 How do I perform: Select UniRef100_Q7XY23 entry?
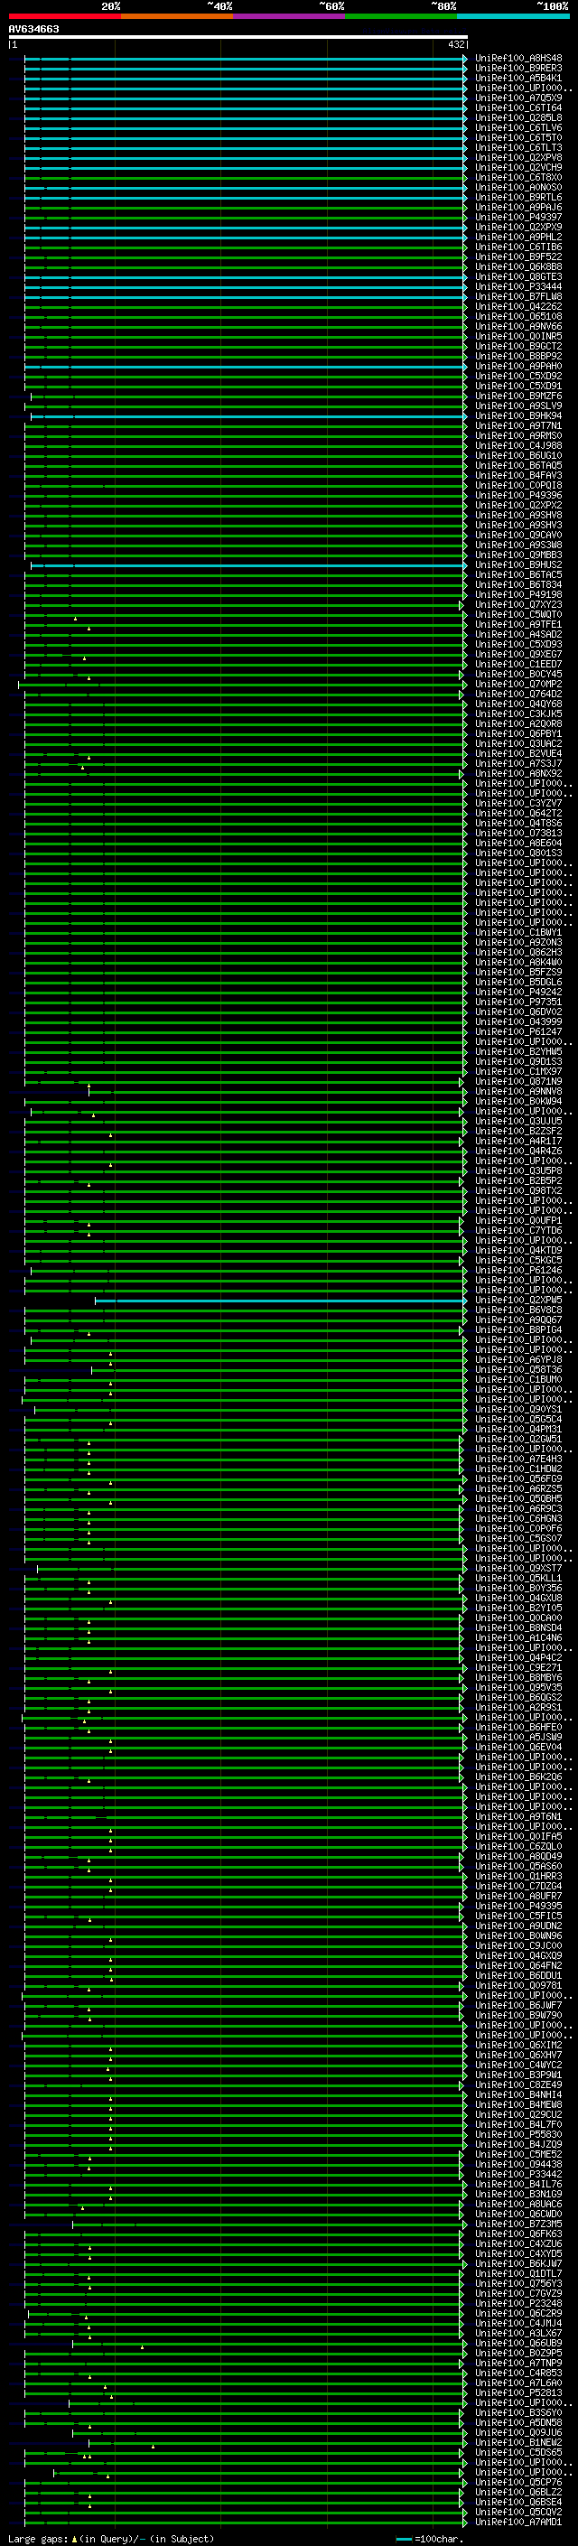[x=518, y=605]
